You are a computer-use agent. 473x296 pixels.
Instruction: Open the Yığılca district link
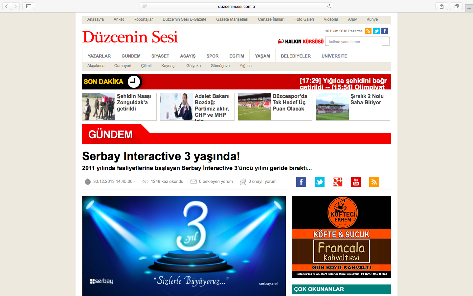click(x=245, y=66)
